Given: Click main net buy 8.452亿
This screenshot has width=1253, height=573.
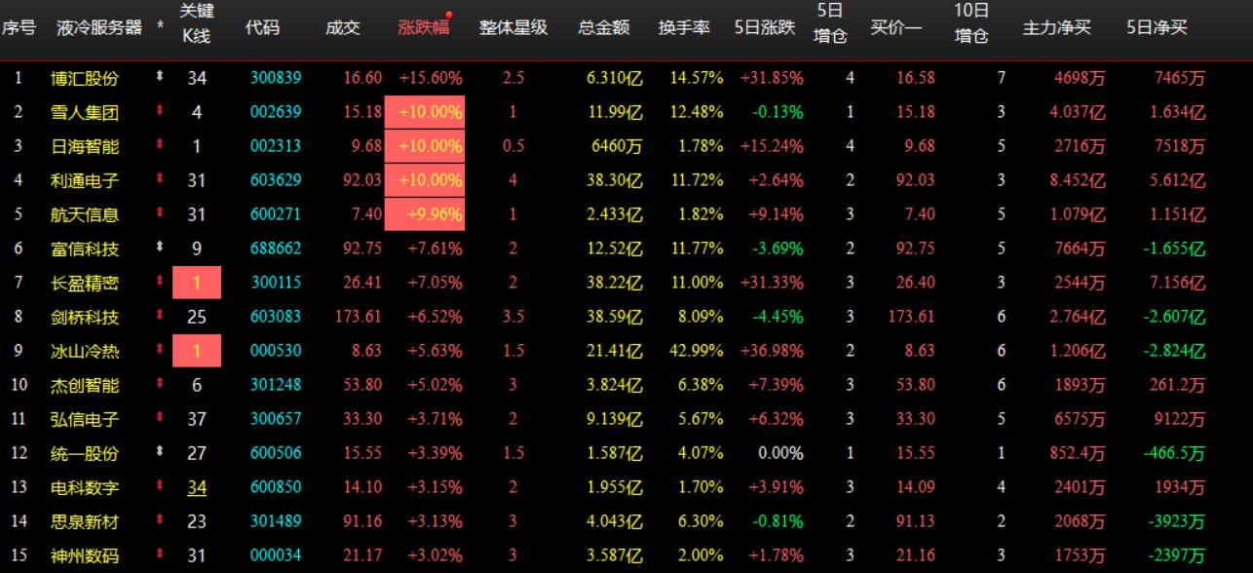Looking at the screenshot, I should click(x=1078, y=180).
